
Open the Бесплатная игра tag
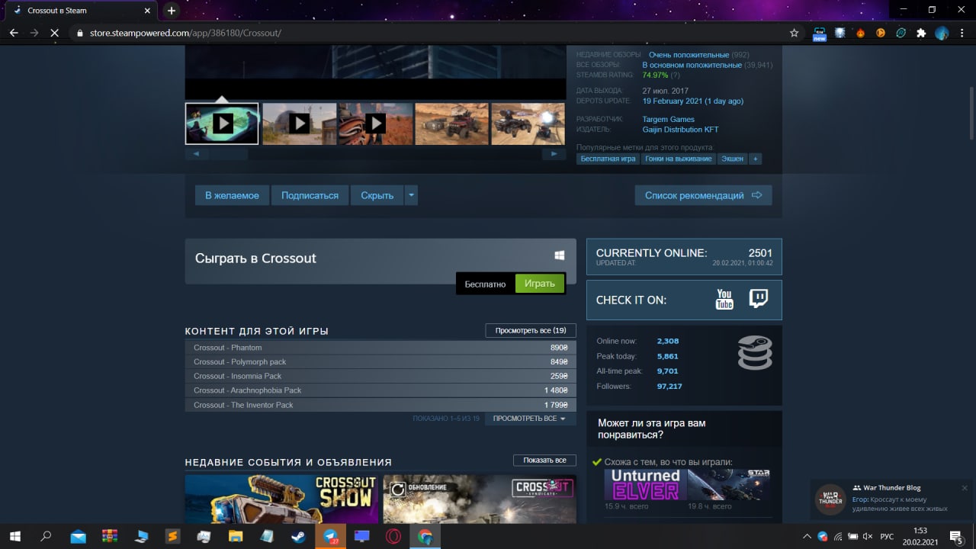coord(608,159)
